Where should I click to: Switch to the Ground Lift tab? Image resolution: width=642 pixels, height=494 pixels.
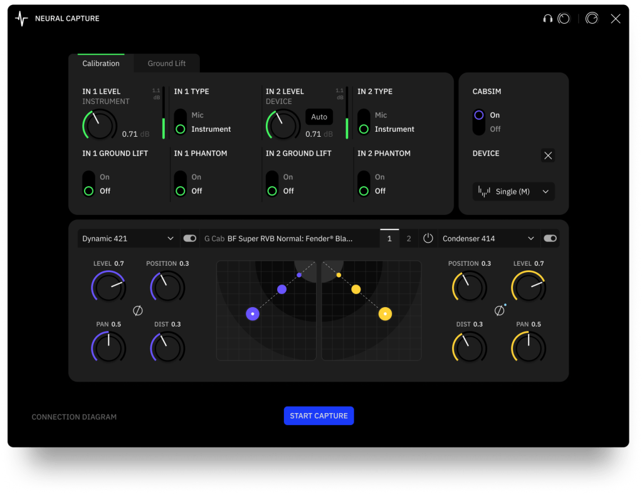pyautogui.click(x=167, y=63)
